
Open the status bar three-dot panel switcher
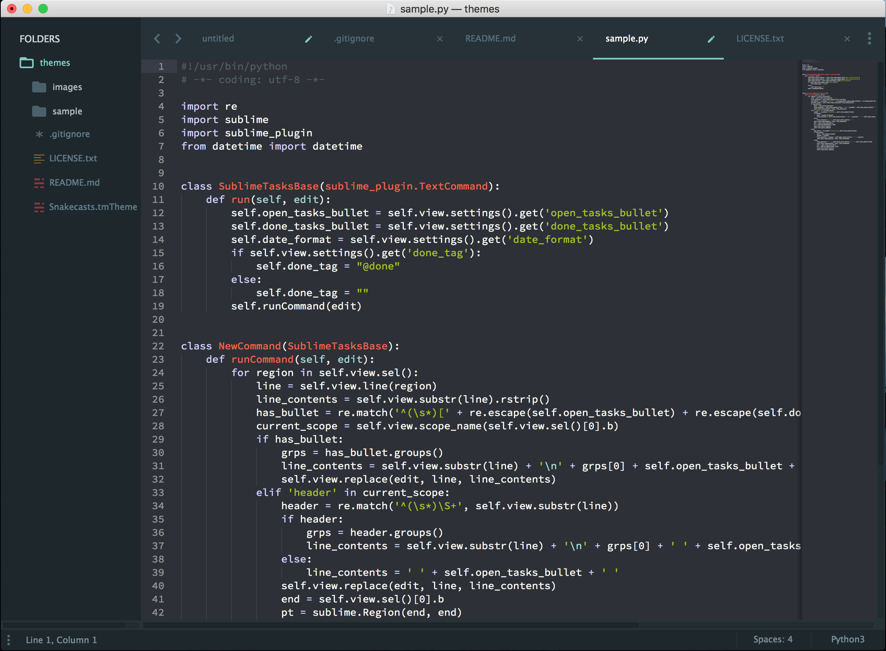click(x=8, y=640)
